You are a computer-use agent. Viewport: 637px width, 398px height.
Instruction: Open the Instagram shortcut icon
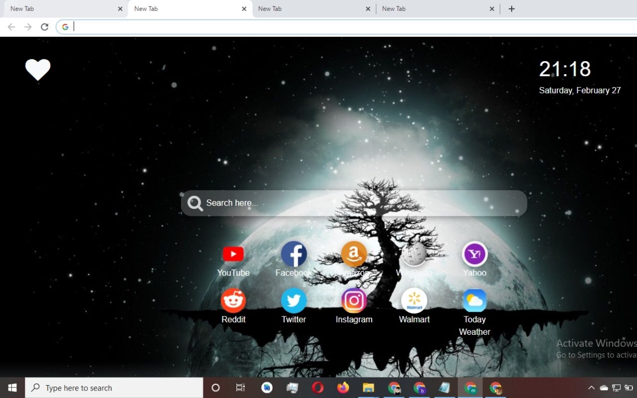[x=354, y=300]
